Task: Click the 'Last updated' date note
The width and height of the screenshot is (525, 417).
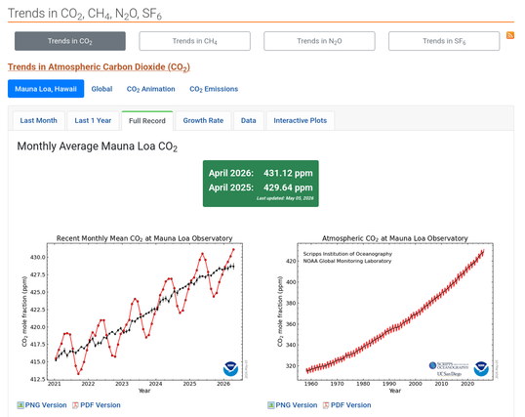Action: [x=285, y=198]
